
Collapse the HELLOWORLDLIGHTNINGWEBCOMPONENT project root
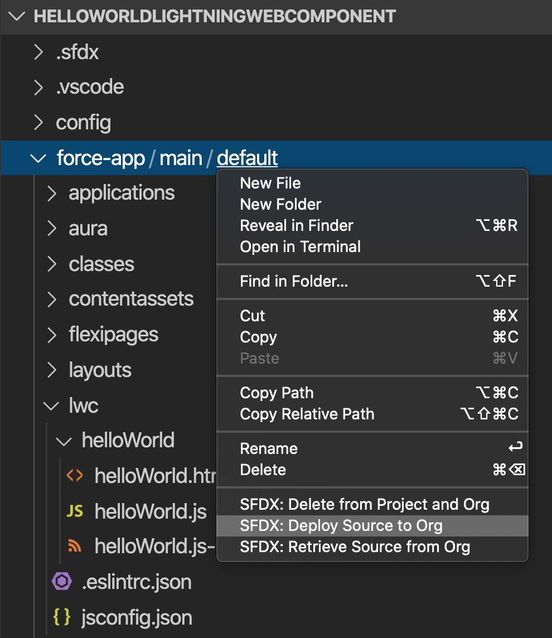tap(18, 16)
